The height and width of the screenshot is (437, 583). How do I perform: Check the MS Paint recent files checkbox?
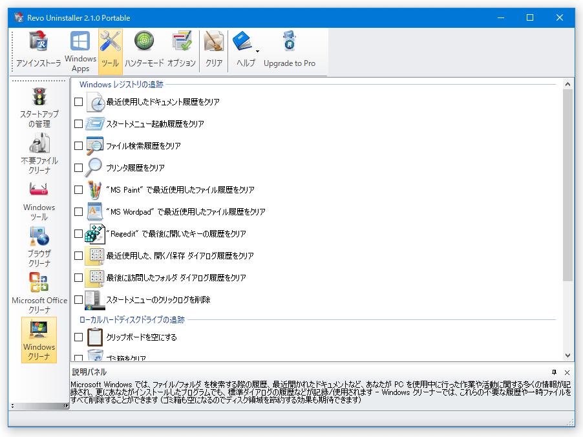coord(78,189)
